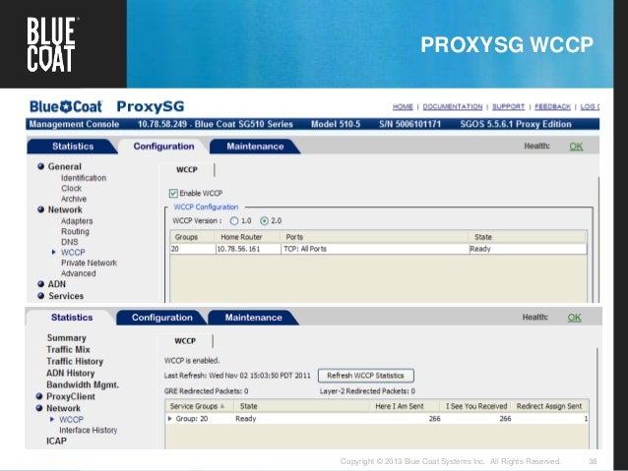Screen dimensions: 628x471
Task: Sort by Home Router column header
Action: (247, 237)
